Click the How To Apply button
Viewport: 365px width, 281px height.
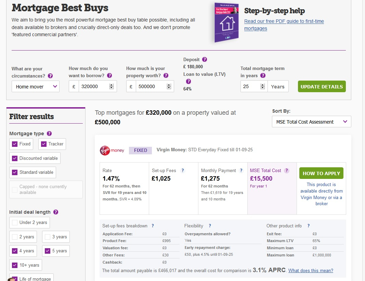pyautogui.click(x=321, y=173)
